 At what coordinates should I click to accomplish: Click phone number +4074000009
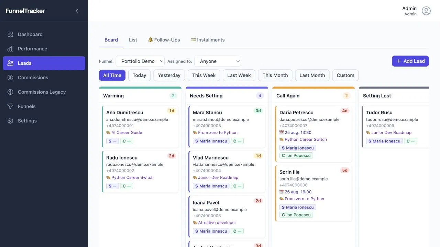(380, 126)
